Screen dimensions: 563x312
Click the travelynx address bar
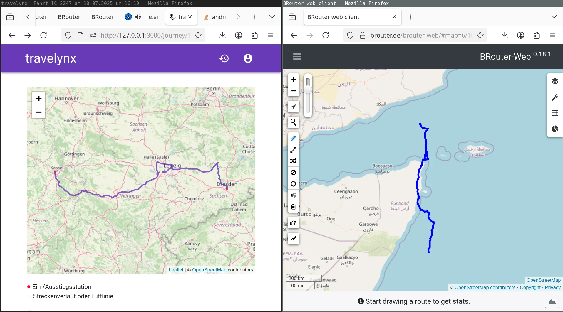point(144,35)
